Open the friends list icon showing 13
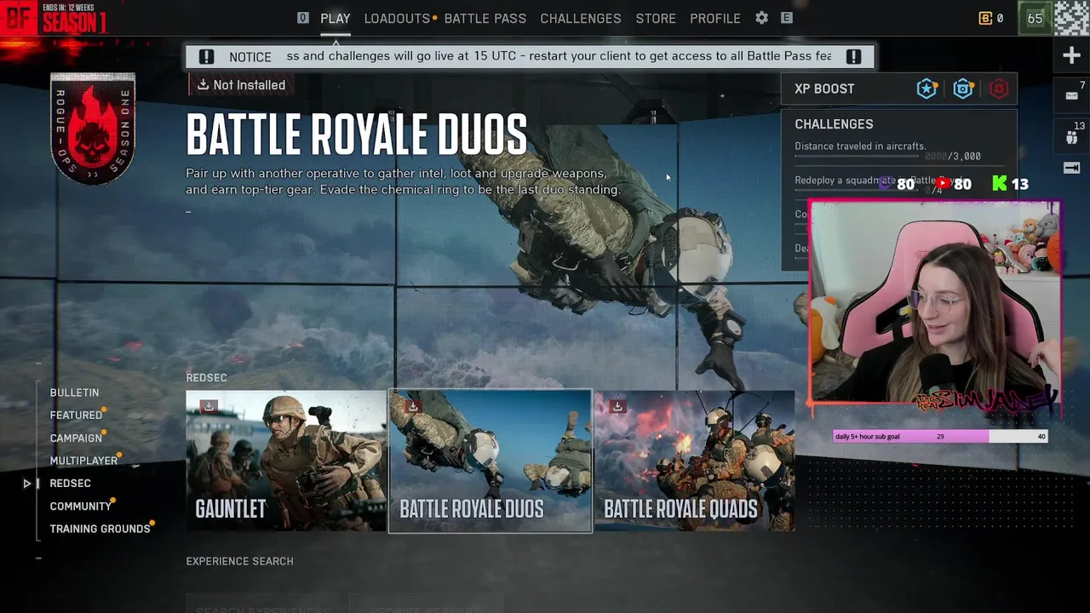 click(x=1071, y=135)
